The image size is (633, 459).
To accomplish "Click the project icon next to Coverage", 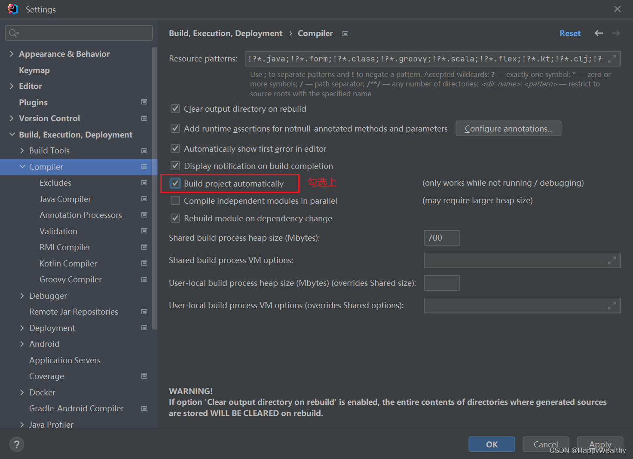I will (144, 376).
